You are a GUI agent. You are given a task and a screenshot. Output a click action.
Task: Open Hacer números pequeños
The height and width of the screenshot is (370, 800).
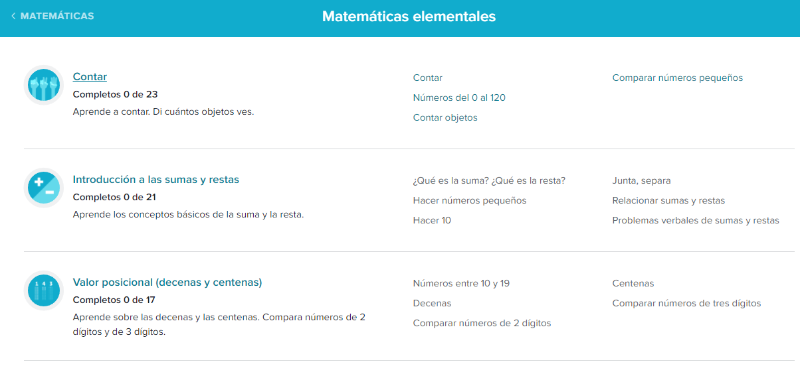tap(469, 201)
